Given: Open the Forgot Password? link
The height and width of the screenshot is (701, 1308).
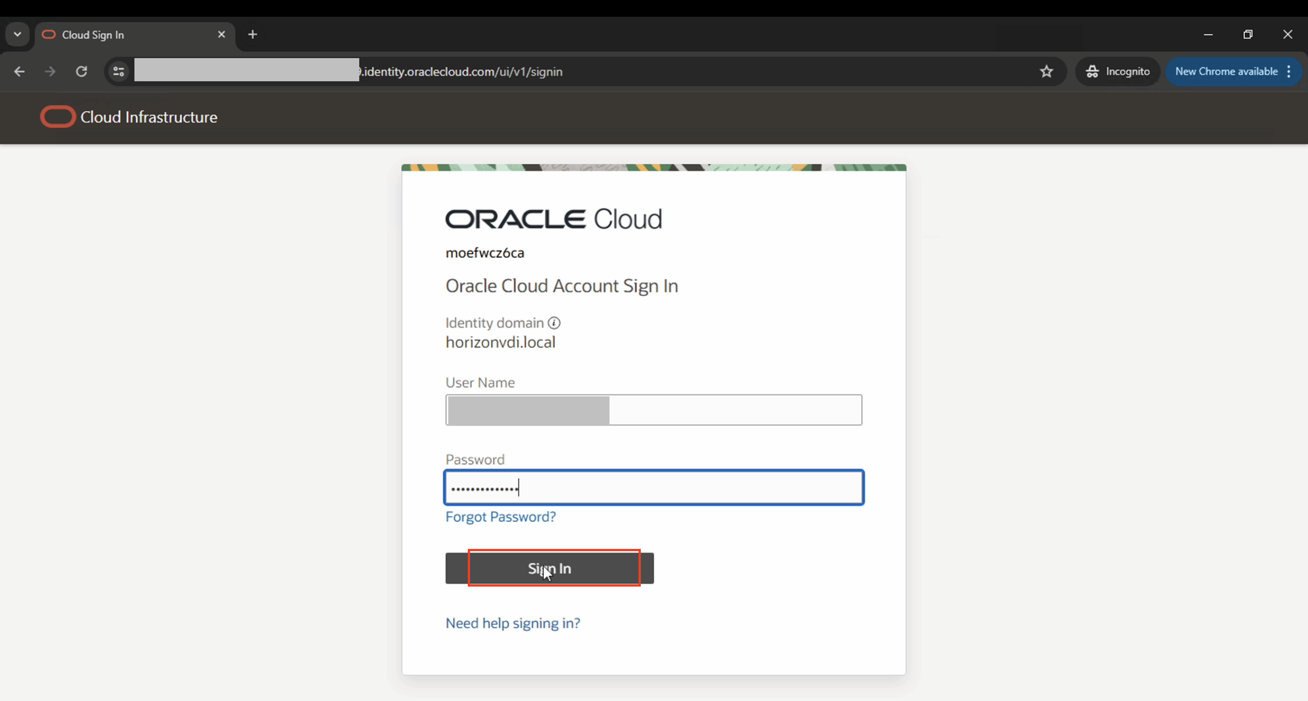Looking at the screenshot, I should (x=500, y=517).
